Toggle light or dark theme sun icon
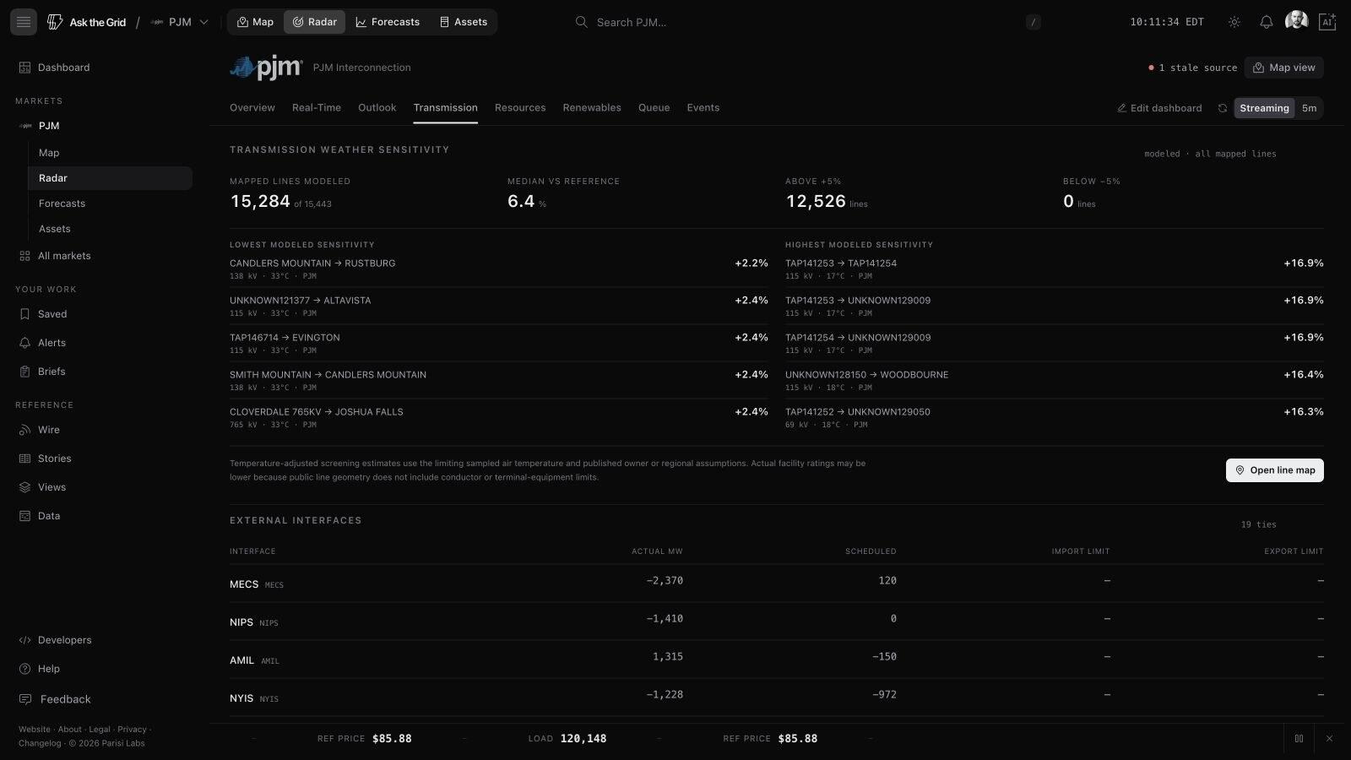 pyautogui.click(x=1234, y=22)
